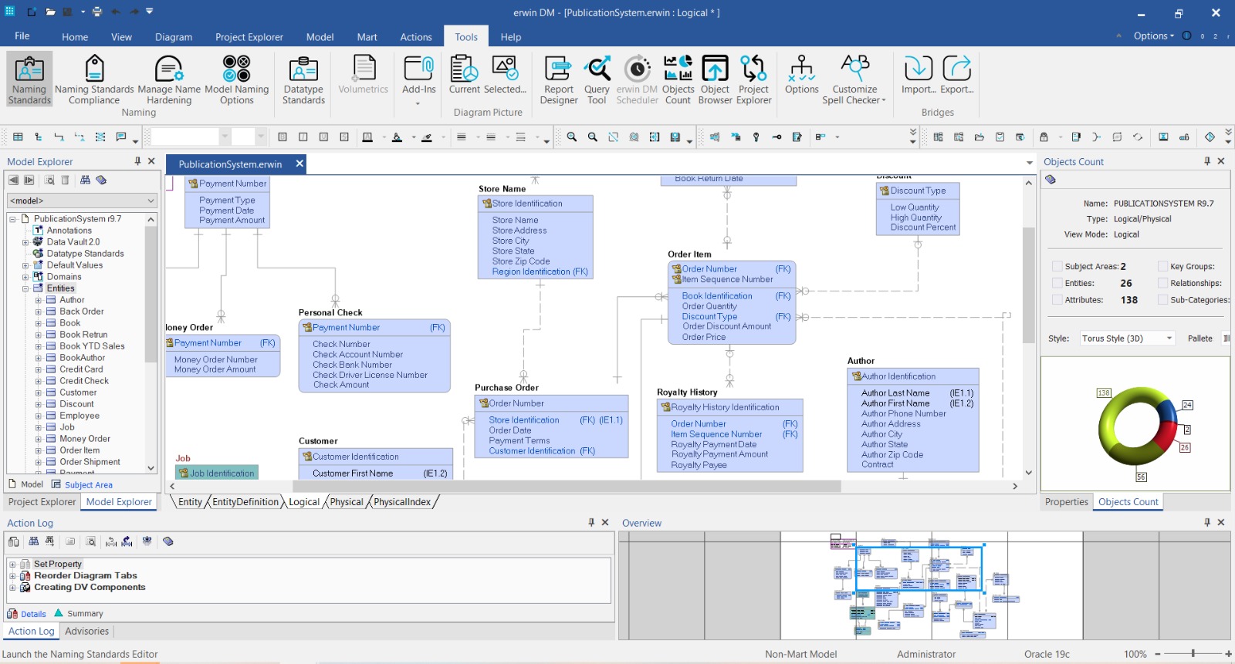The width and height of the screenshot is (1235, 664).
Task: Check the Subject Areas checkbox
Action: [1057, 266]
